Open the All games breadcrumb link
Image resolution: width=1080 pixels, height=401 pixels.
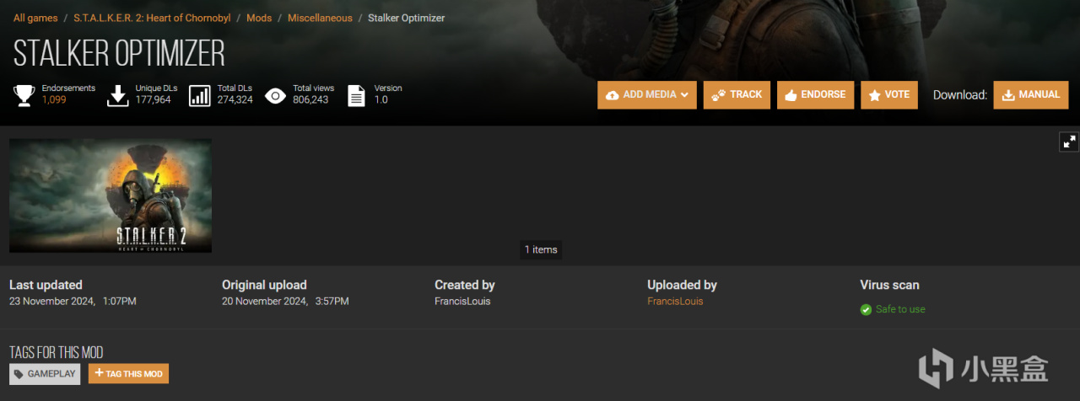point(35,18)
